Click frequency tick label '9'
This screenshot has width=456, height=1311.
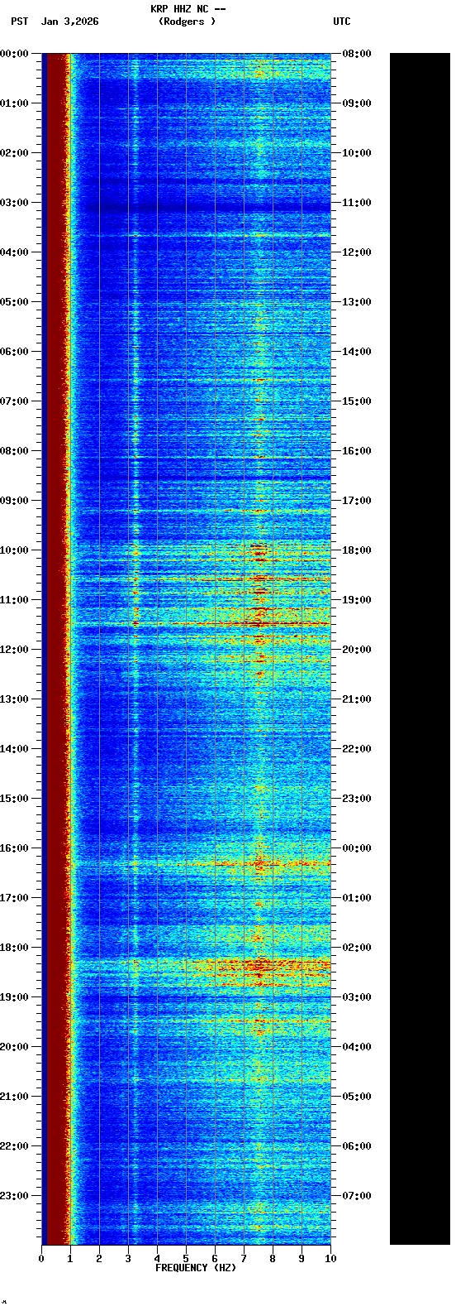302,1259
